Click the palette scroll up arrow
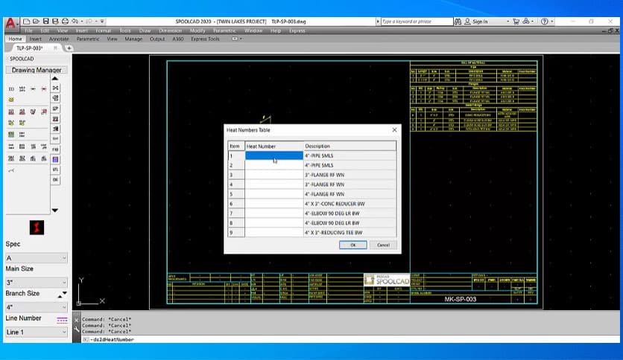Viewport: 623px width, 360px height. [x=55, y=79]
